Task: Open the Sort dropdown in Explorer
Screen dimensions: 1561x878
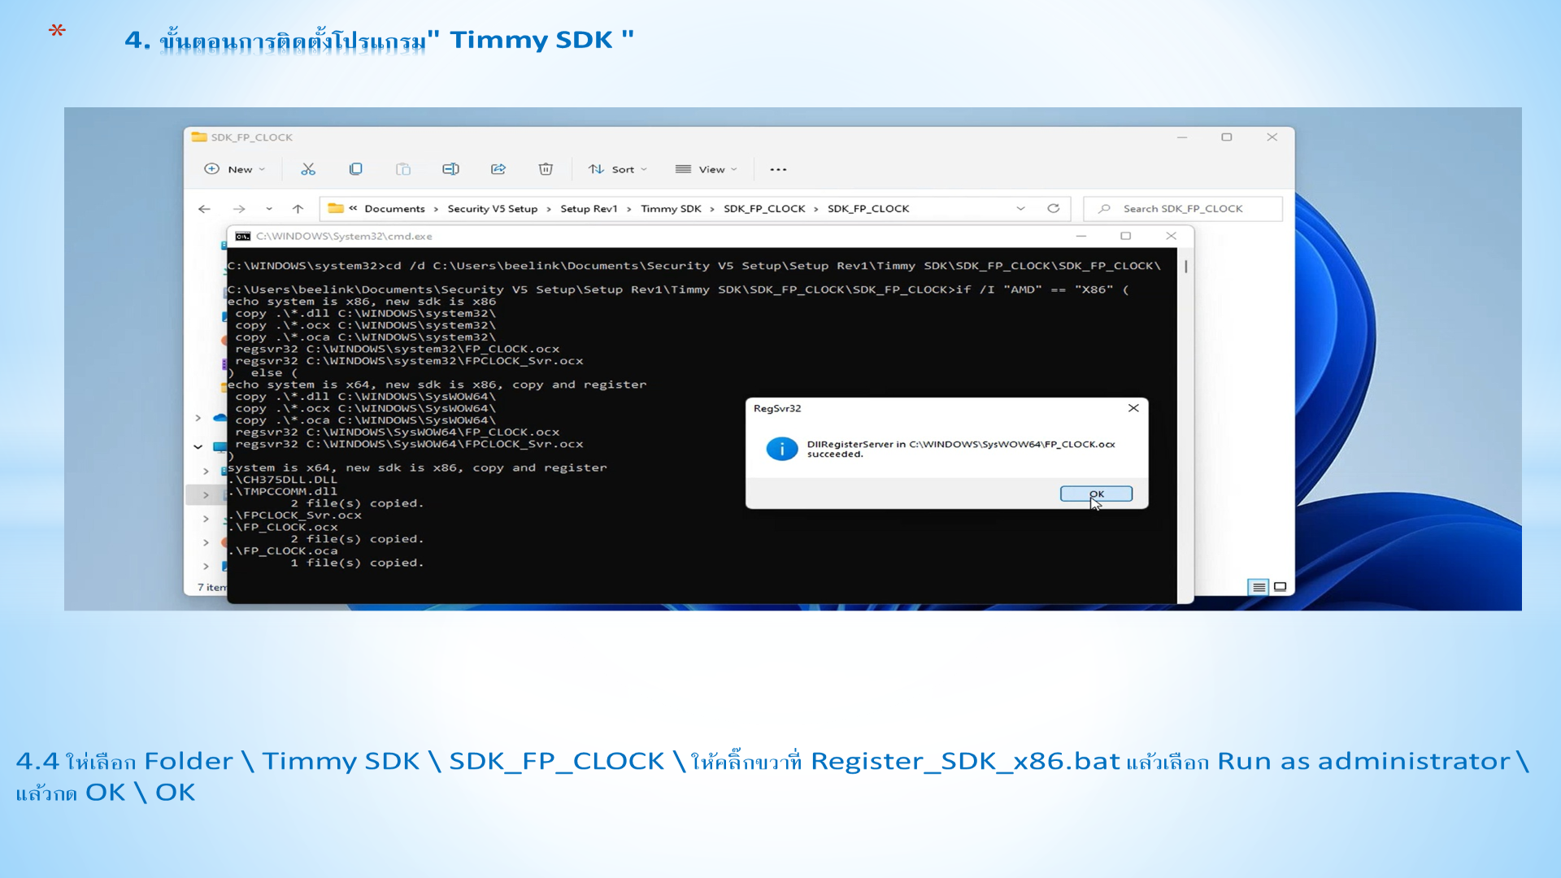Action: (x=618, y=169)
